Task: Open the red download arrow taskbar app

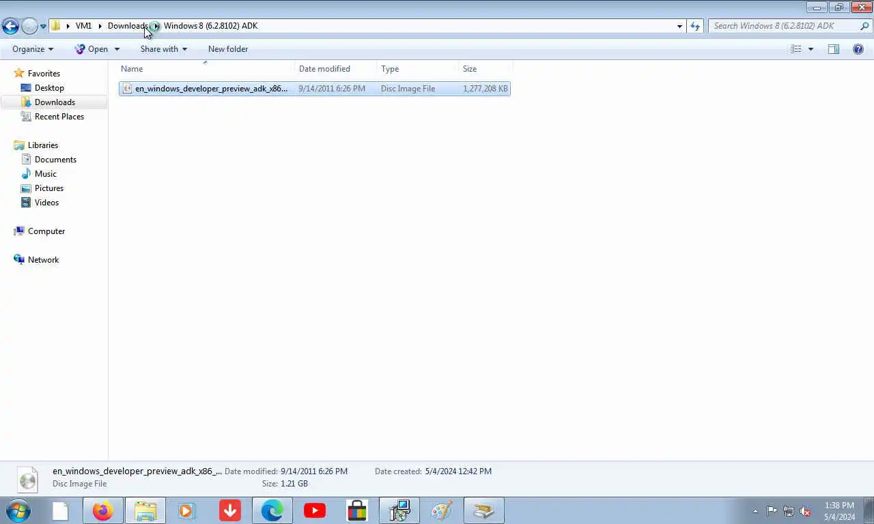Action: click(230, 510)
